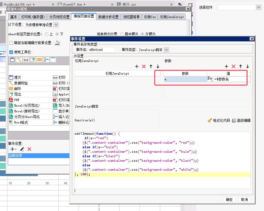Screen dimensions: 264x211
Task: Click the save icon in the toolbar preview
Action: pyautogui.click(x=12, y=60)
